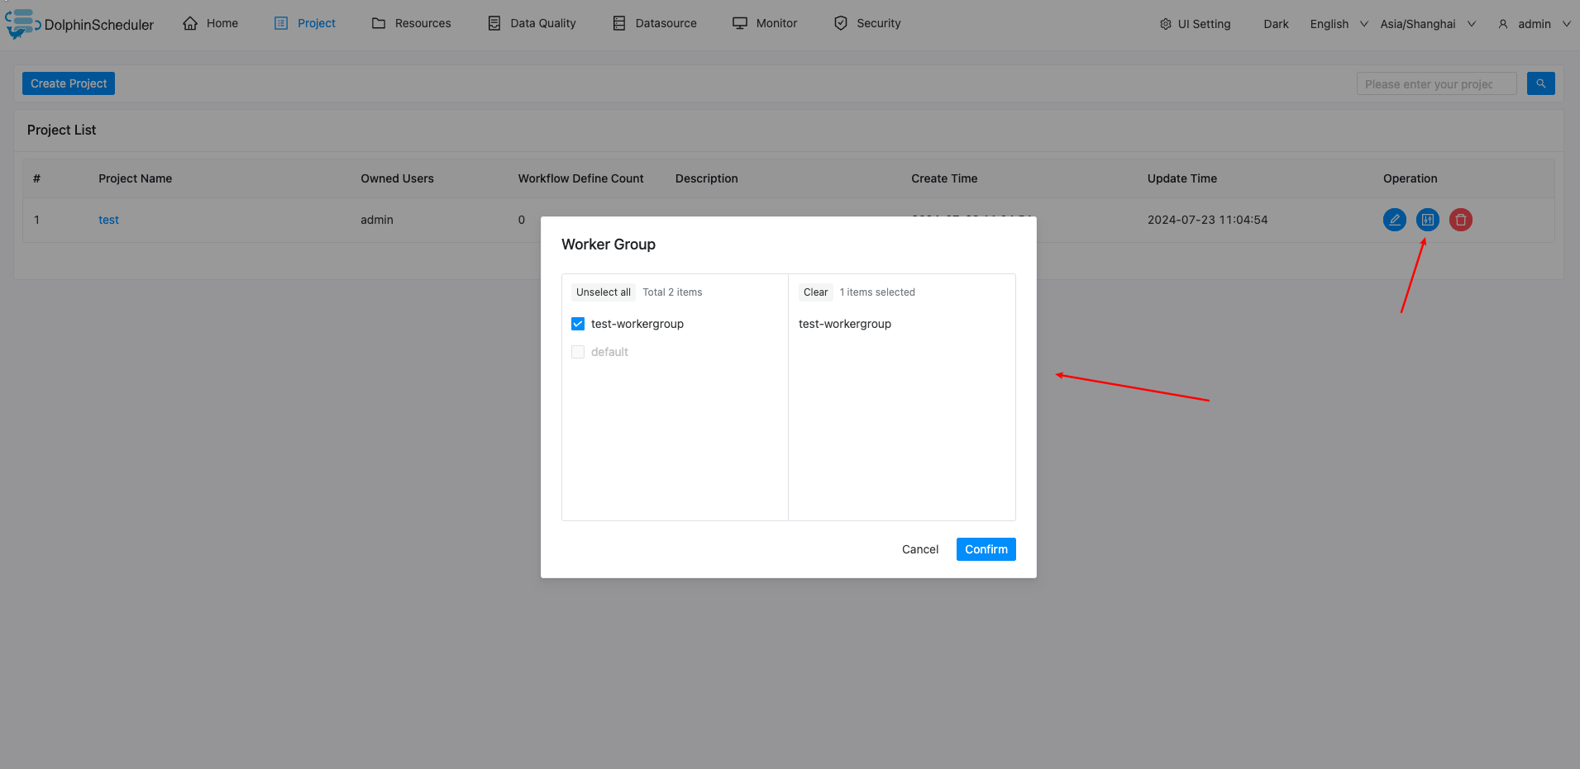Click the red delete trash icon
The image size is (1580, 769).
[x=1460, y=220]
